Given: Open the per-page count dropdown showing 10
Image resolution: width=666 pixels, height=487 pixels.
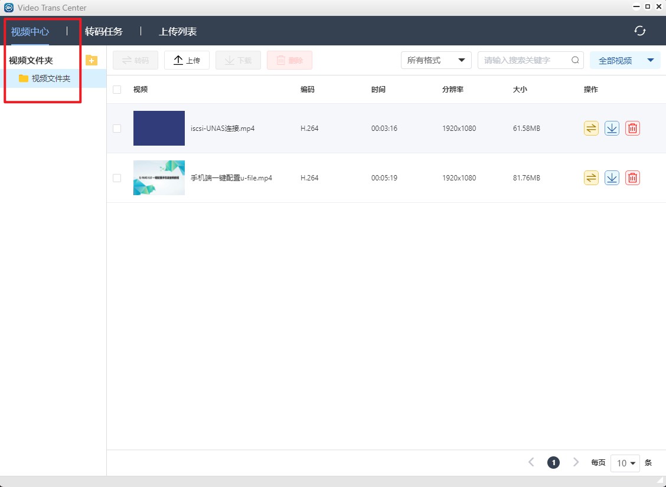Looking at the screenshot, I should (625, 463).
